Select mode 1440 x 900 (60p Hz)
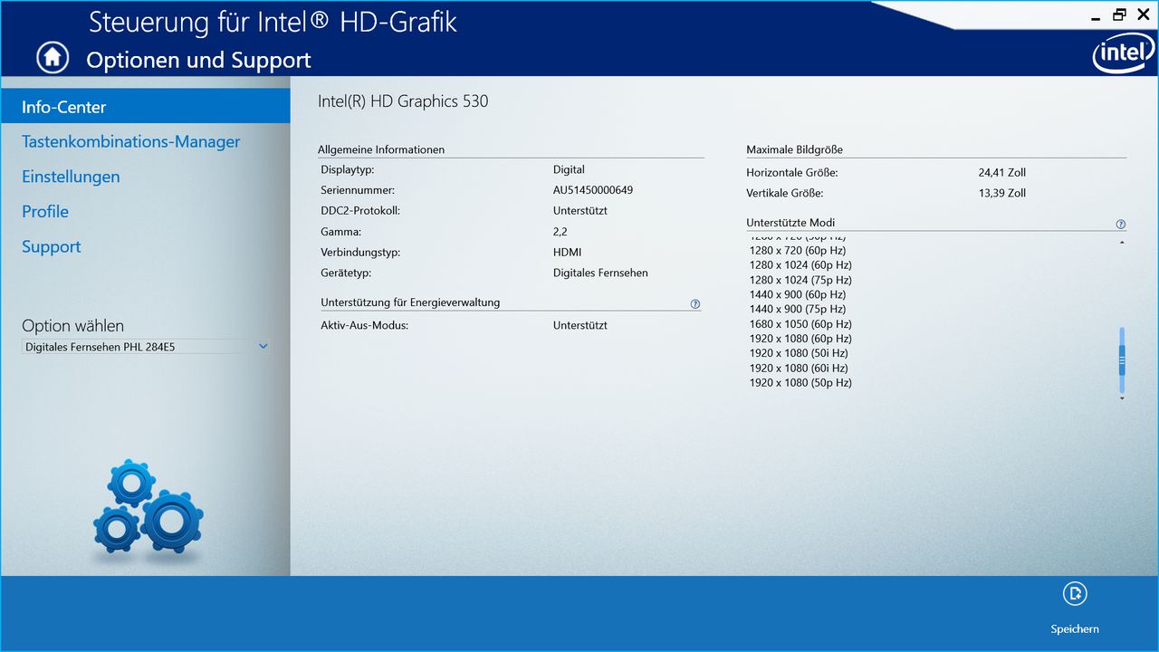The height and width of the screenshot is (652, 1159). [798, 294]
